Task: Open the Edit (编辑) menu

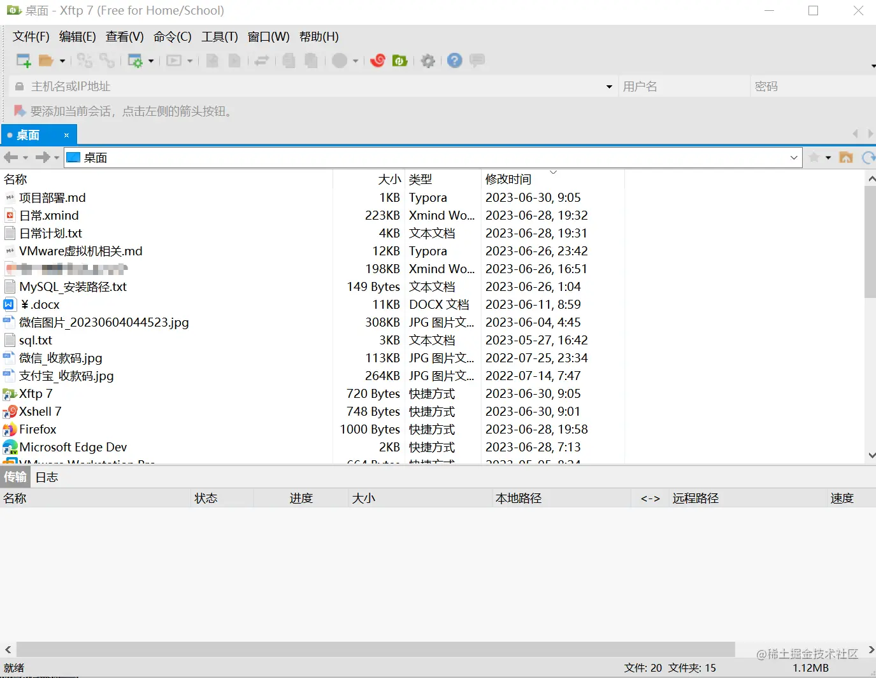Action: tap(77, 37)
